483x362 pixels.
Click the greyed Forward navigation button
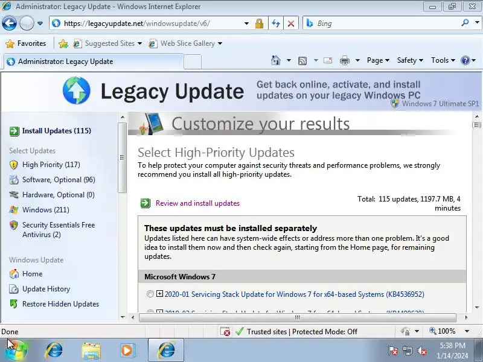point(27,23)
